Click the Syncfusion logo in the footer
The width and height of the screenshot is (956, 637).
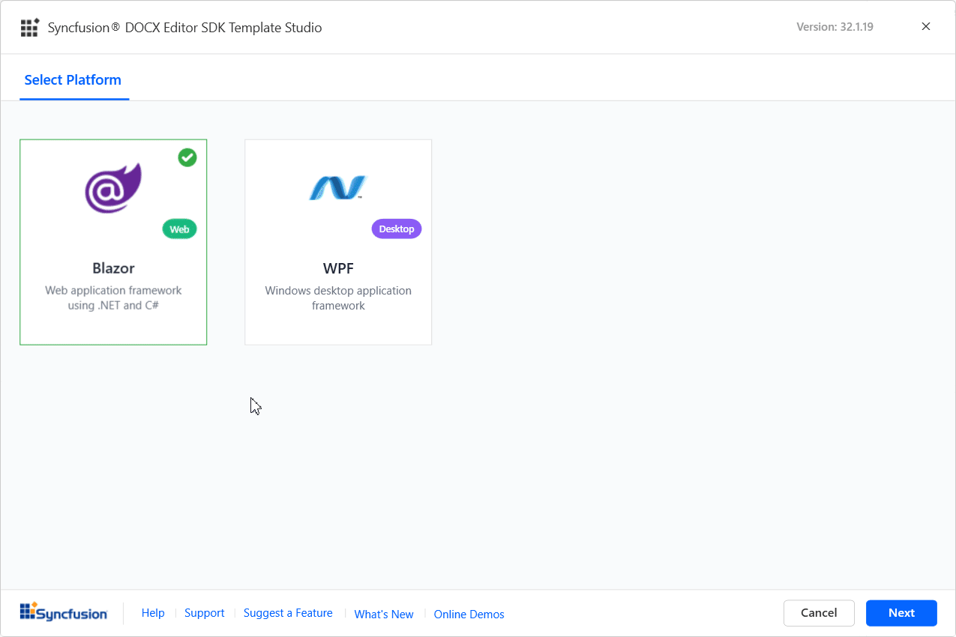click(x=64, y=612)
